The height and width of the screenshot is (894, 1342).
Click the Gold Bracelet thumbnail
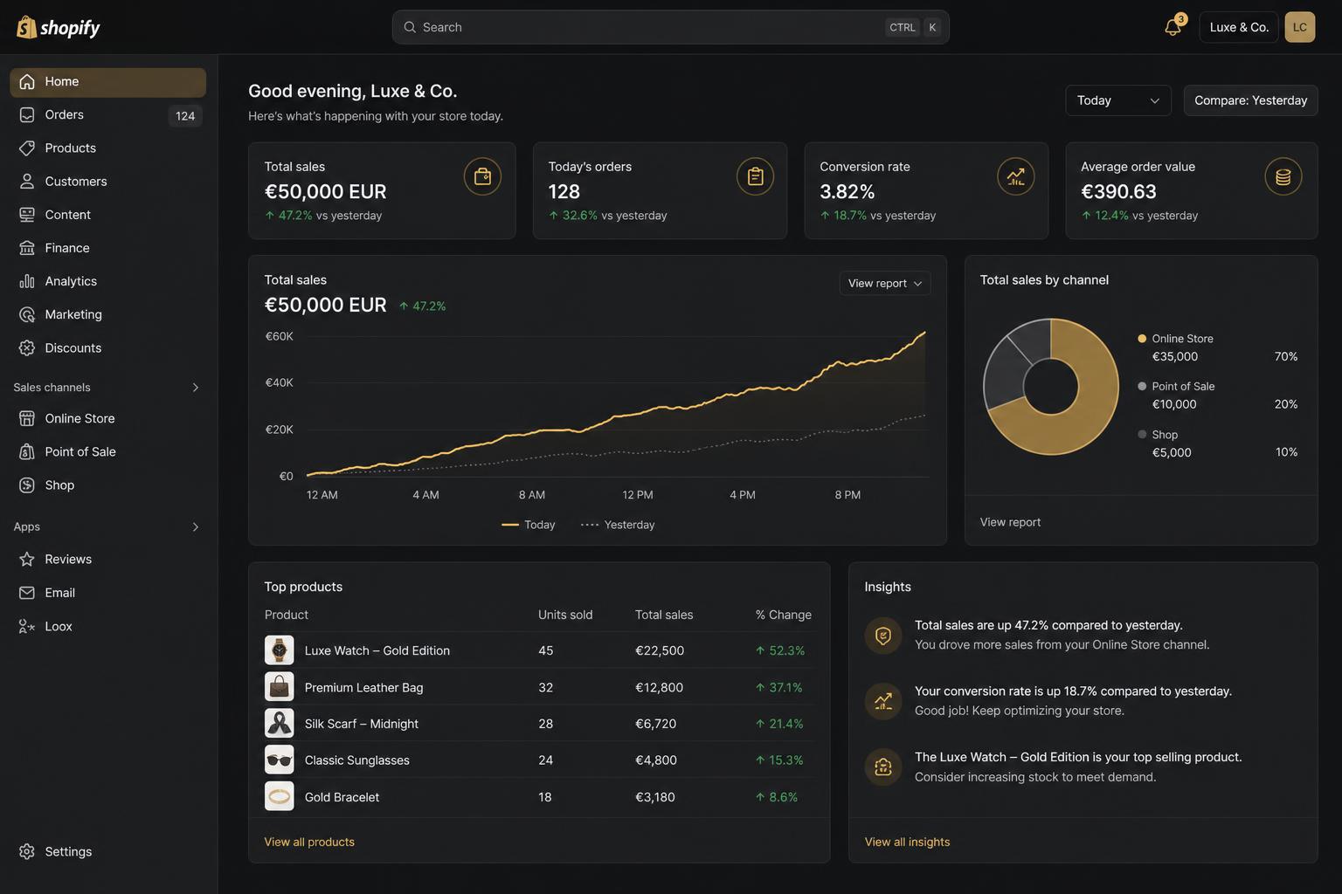point(280,796)
